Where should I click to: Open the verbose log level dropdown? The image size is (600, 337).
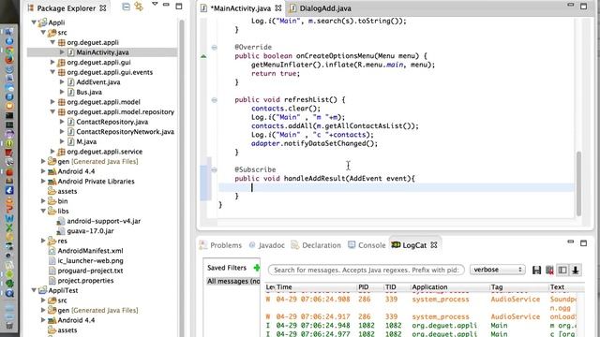point(498,270)
